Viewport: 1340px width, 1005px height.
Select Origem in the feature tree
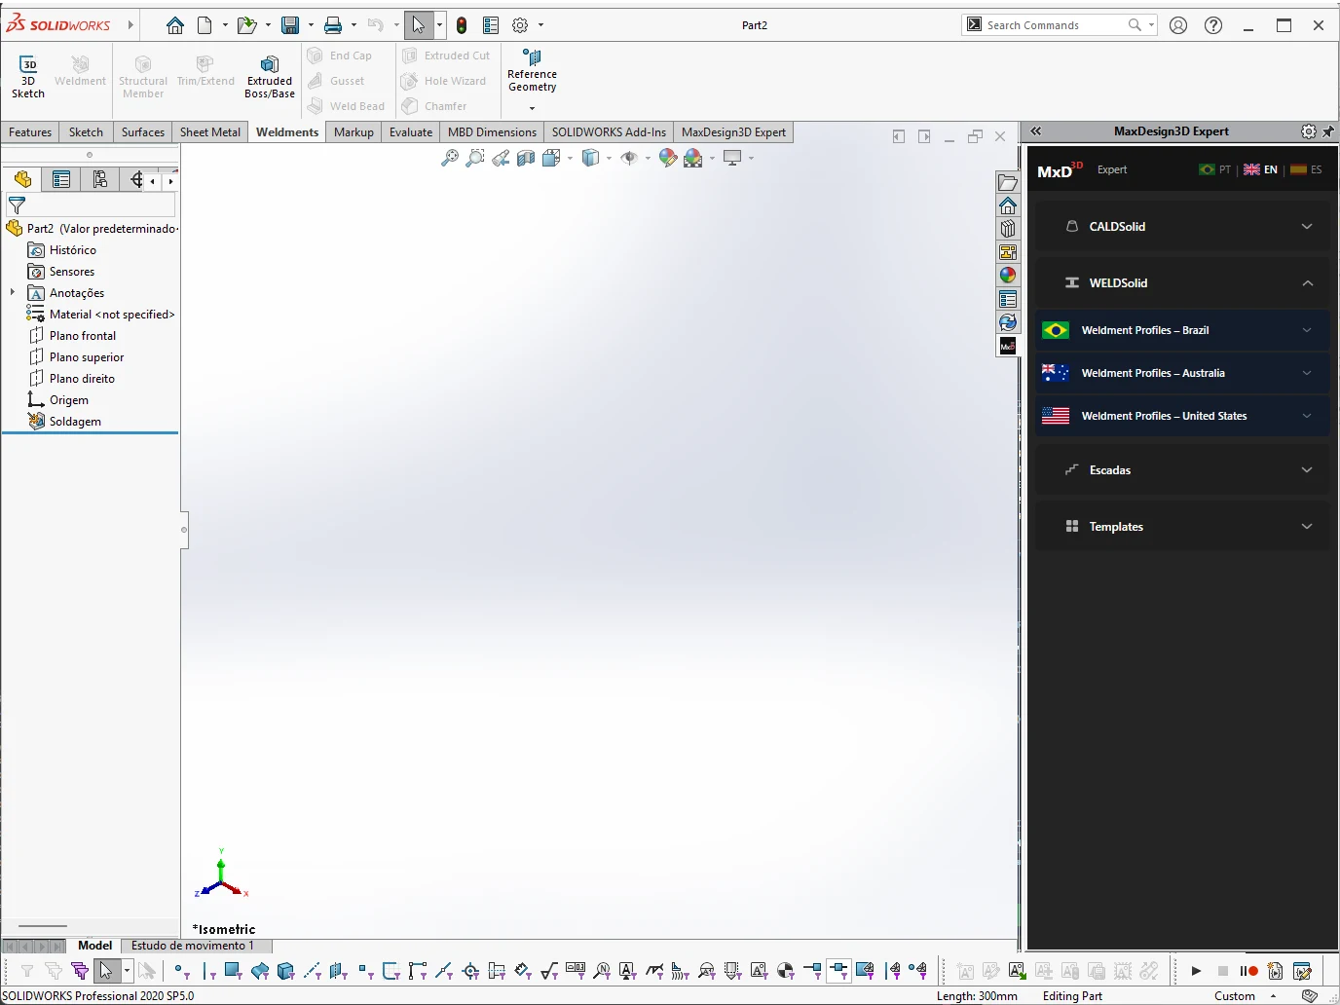point(69,400)
